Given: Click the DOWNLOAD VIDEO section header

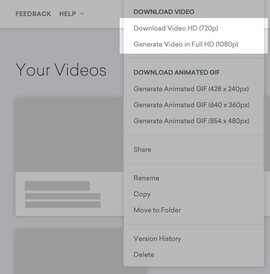Looking at the screenshot, I should tap(164, 12).
